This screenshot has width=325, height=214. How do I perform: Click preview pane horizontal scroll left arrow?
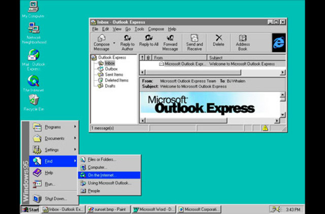coord(143,120)
